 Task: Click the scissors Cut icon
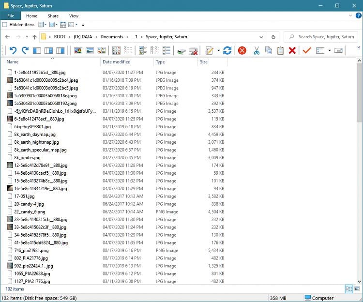pos(257,50)
